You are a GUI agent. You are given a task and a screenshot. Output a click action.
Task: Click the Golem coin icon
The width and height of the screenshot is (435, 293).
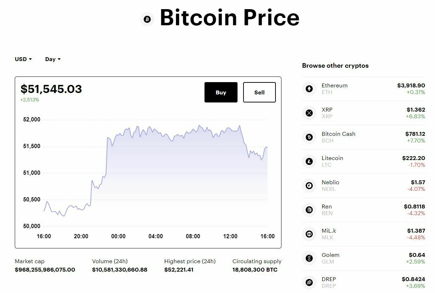pos(309,258)
